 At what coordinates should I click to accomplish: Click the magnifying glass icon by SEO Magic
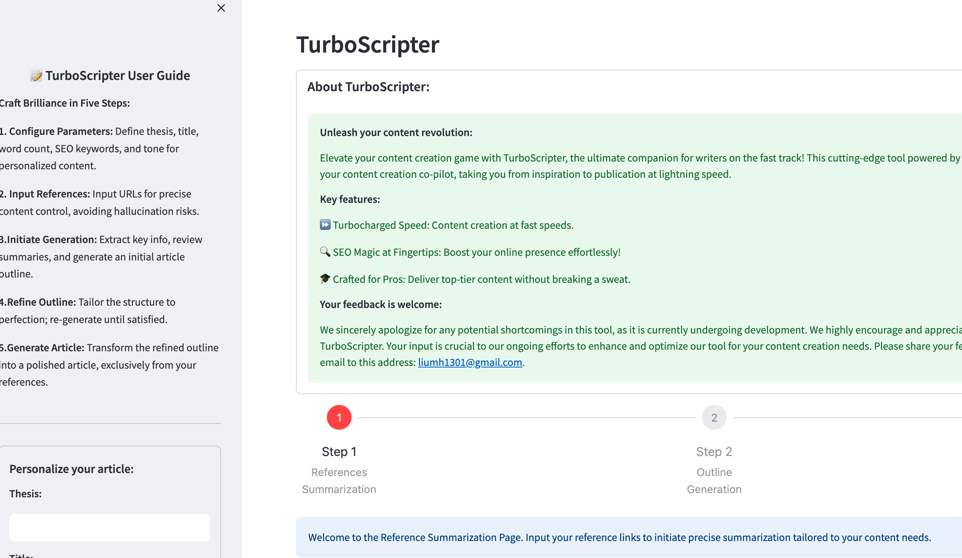(x=325, y=252)
